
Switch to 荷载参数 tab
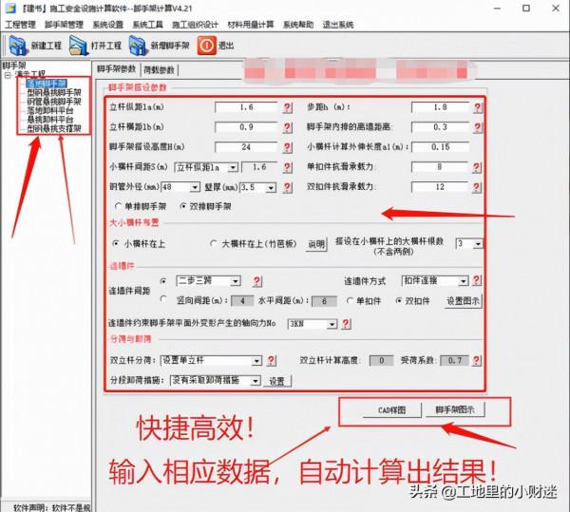160,69
